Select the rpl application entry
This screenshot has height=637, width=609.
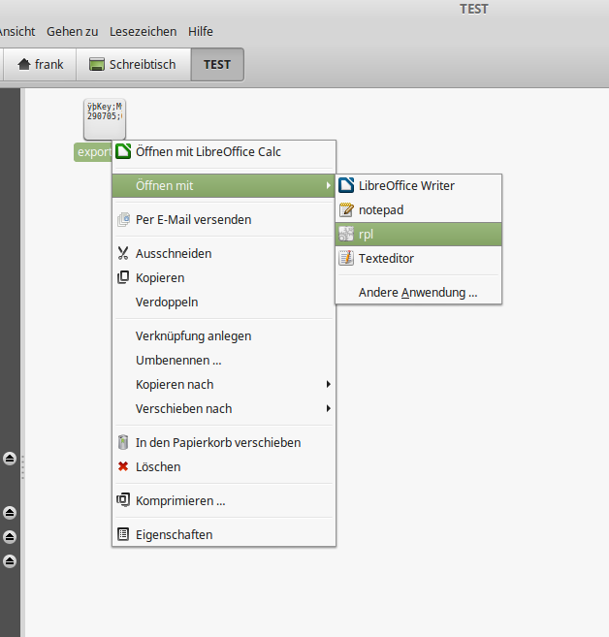[x=419, y=235]
